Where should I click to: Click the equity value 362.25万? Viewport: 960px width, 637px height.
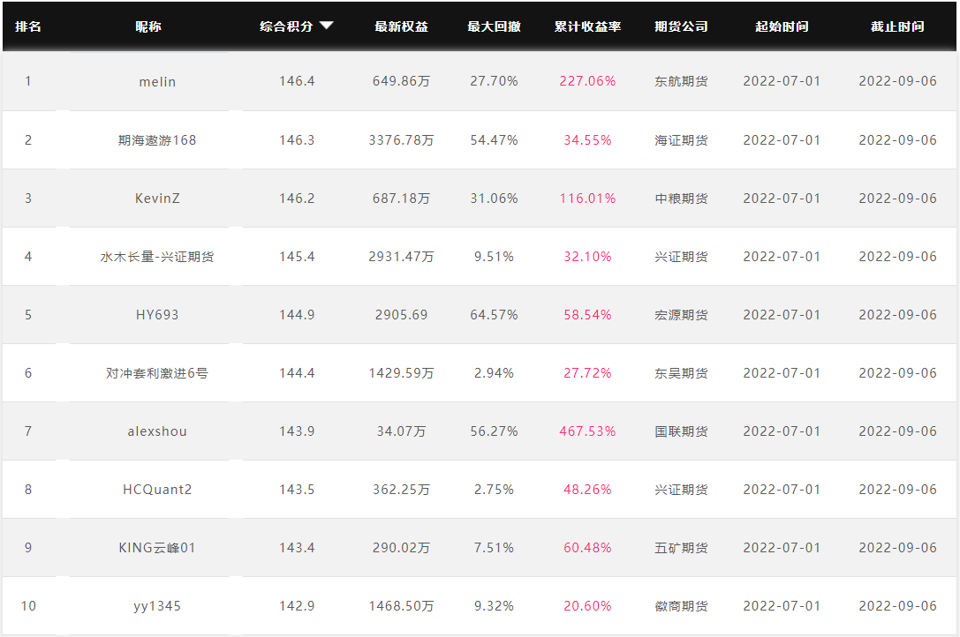[401, 488]
